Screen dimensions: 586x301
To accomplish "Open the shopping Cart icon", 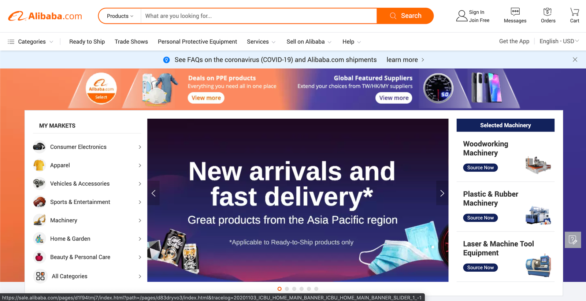I will [x=575, y=11].
